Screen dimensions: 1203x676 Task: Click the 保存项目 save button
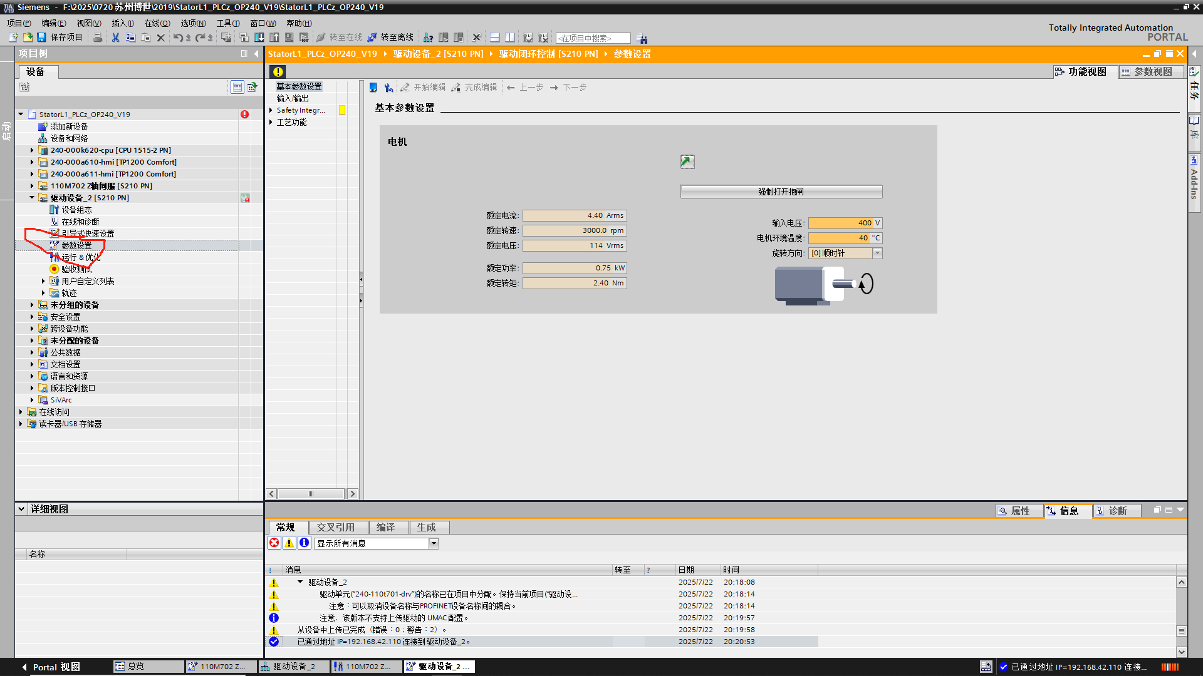coord(60,38)
